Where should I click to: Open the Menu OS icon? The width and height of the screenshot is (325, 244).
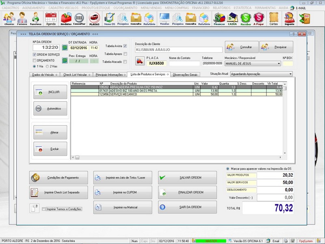coord(109,19)
